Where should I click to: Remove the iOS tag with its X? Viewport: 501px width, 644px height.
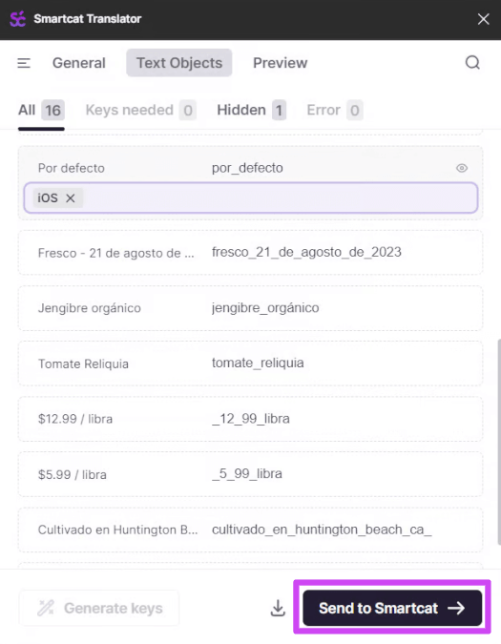(x=71, y=197)
